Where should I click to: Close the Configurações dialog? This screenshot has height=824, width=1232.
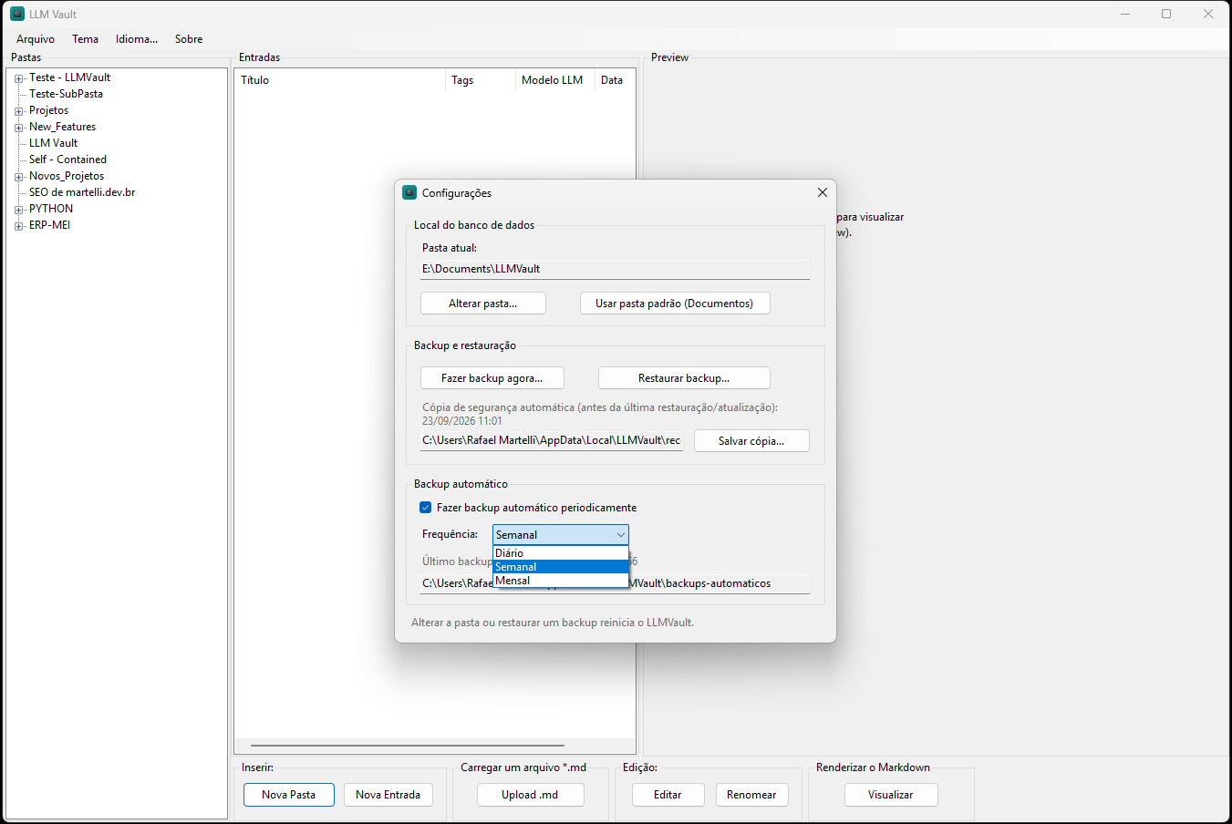coord(823,192)
